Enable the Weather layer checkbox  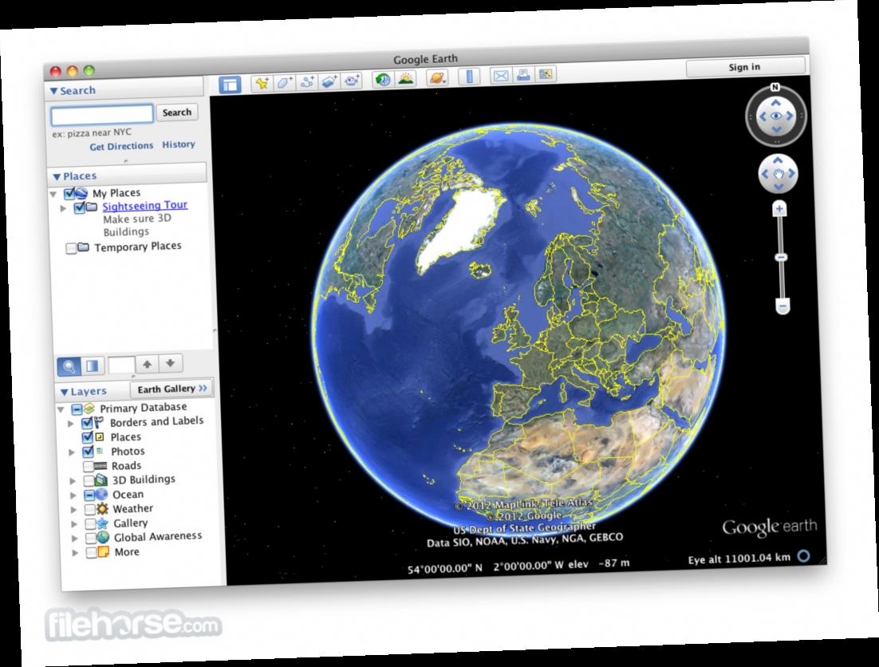click(89, 510)
